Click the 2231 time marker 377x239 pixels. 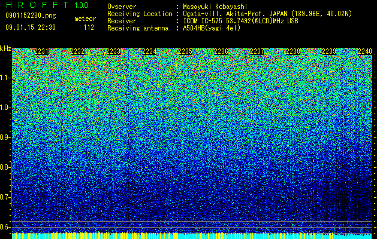(x=41, y=51)
